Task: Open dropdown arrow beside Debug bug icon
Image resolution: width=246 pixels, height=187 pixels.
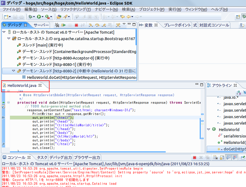Action: tap(34, 17)
